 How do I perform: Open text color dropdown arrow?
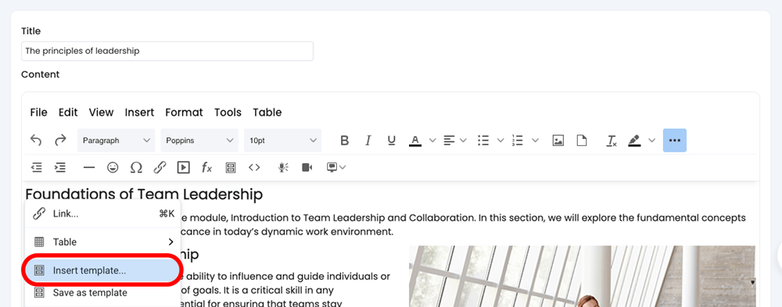432,141
